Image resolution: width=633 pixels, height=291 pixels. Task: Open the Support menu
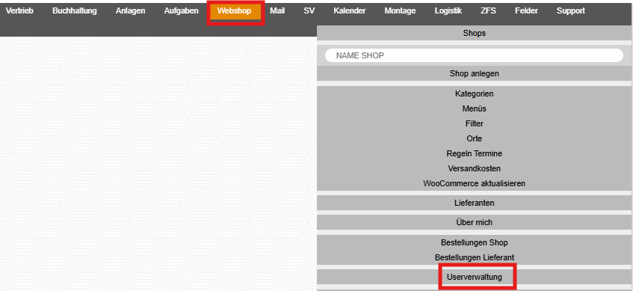coord(570,11)
